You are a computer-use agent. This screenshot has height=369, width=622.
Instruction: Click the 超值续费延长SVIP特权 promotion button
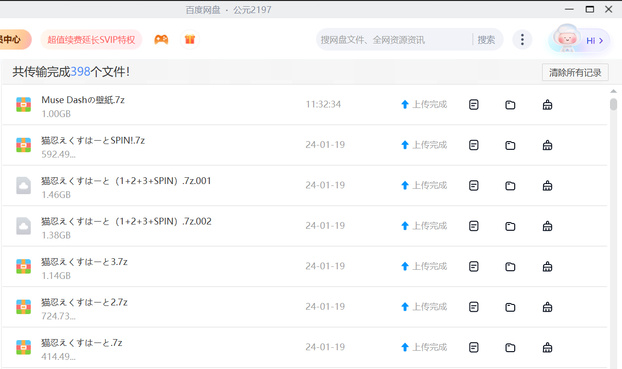pyautogui.click(x=91, y=40)
